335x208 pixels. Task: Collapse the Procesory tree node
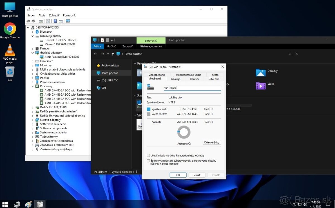pos(33,86)
